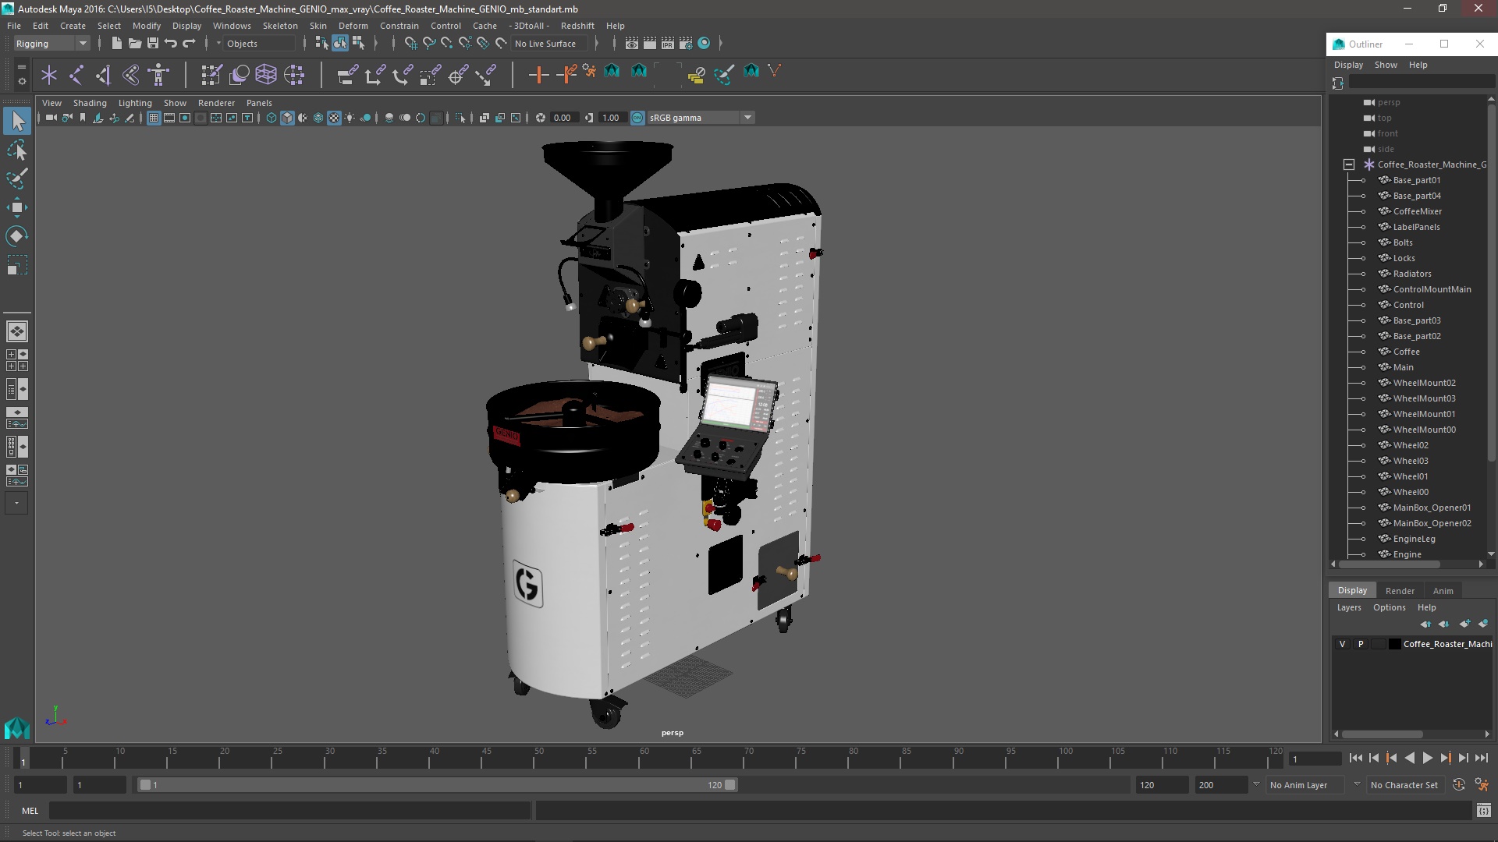
Task: Click the Parent Constraint shelf icon
Action: 347,75
